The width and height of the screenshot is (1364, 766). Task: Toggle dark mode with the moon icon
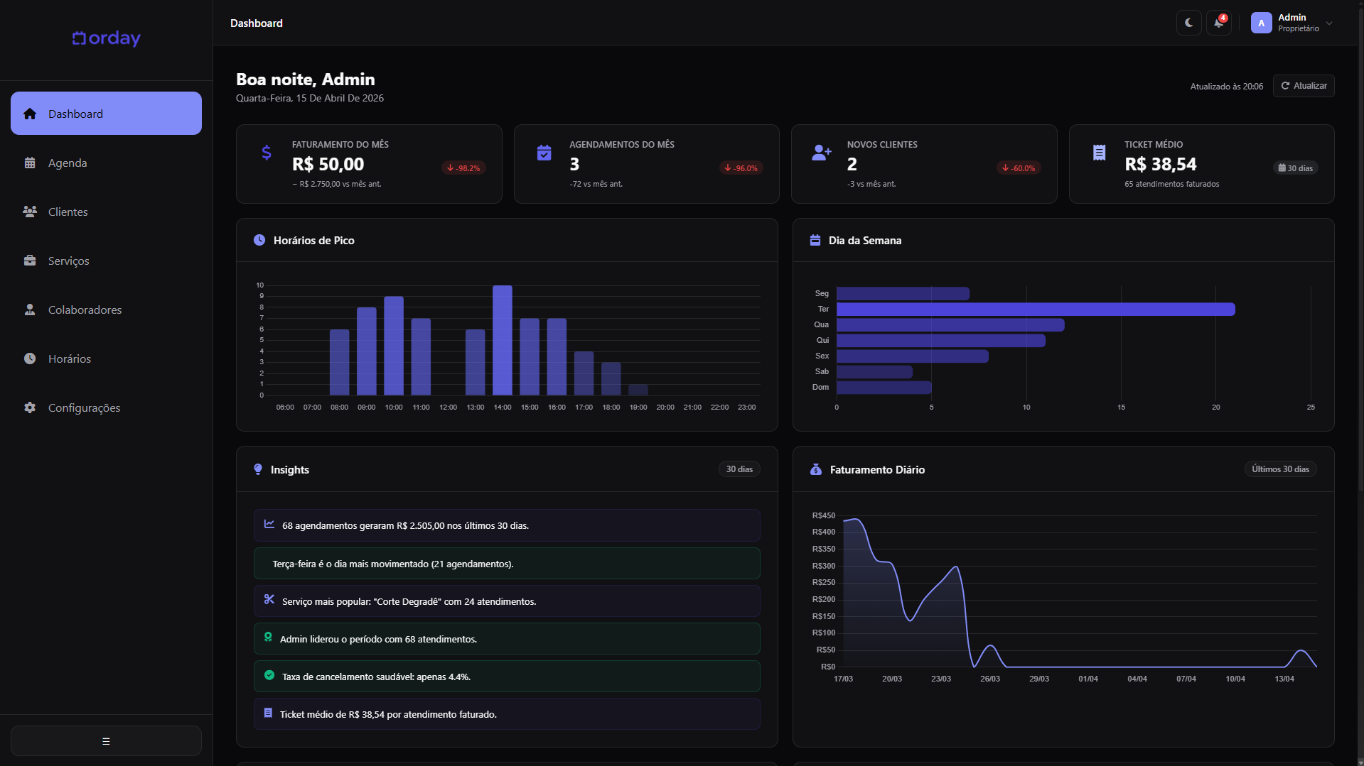point(1188,23)
